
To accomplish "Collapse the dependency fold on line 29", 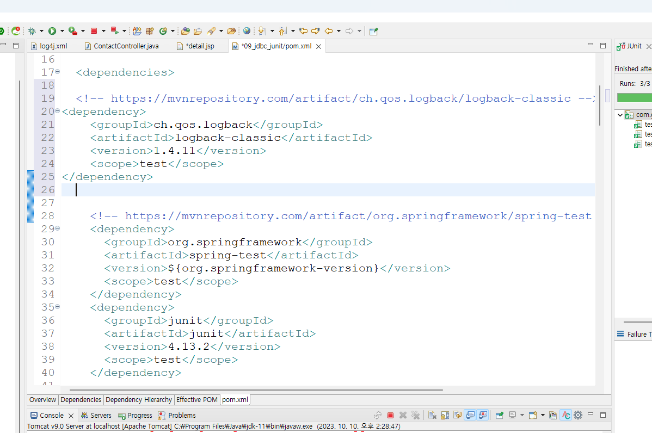I will [x=57, y=228].
